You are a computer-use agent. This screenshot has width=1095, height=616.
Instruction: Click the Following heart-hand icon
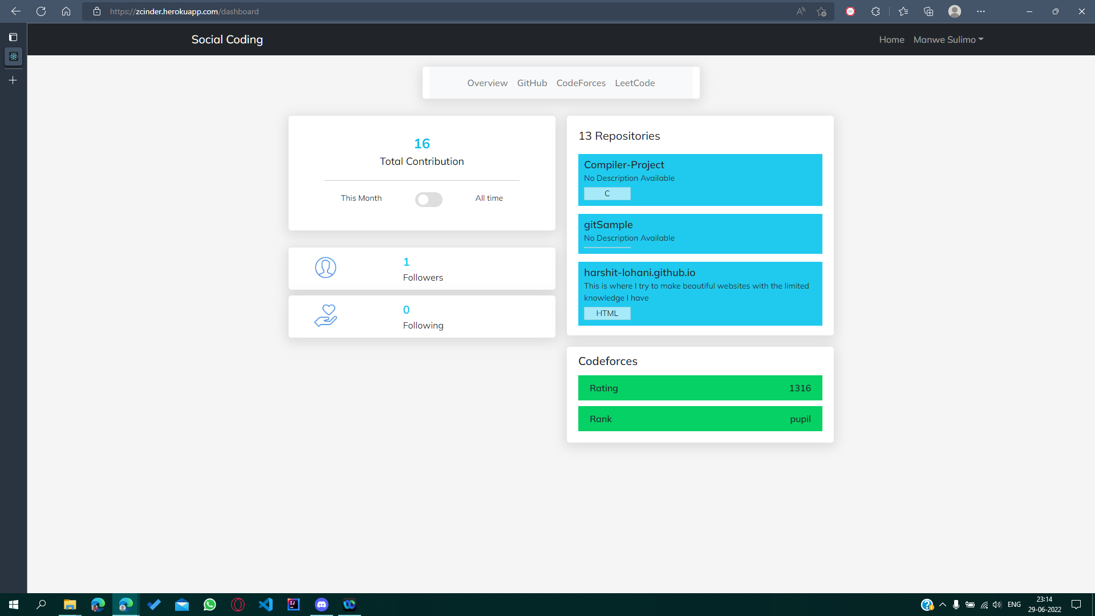pos(326,316)
